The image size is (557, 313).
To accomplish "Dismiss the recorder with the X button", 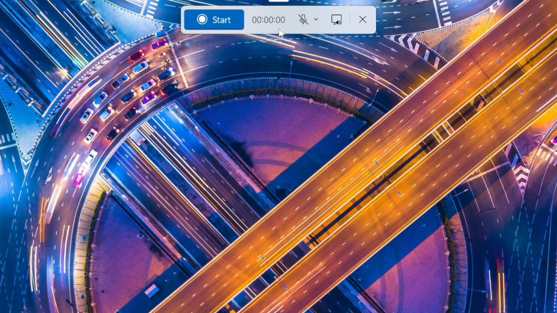I will [363, 19].
